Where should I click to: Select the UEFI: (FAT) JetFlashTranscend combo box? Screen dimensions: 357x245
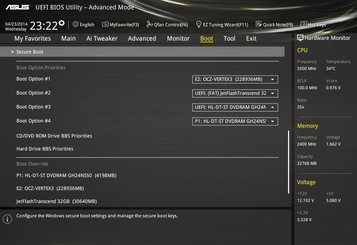235,93
